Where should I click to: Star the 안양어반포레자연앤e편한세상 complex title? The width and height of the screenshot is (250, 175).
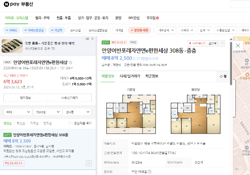[x=71, y=63]
